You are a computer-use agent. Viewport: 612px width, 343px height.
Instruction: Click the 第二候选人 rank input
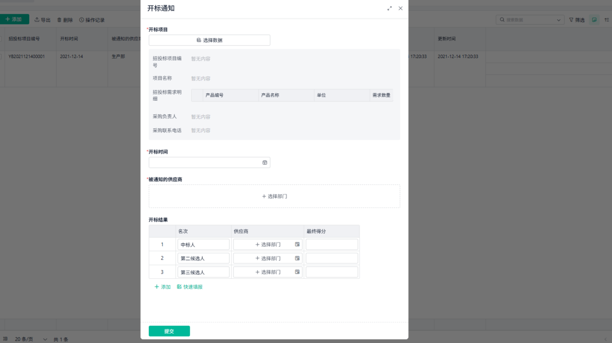(x=203, y=258)
